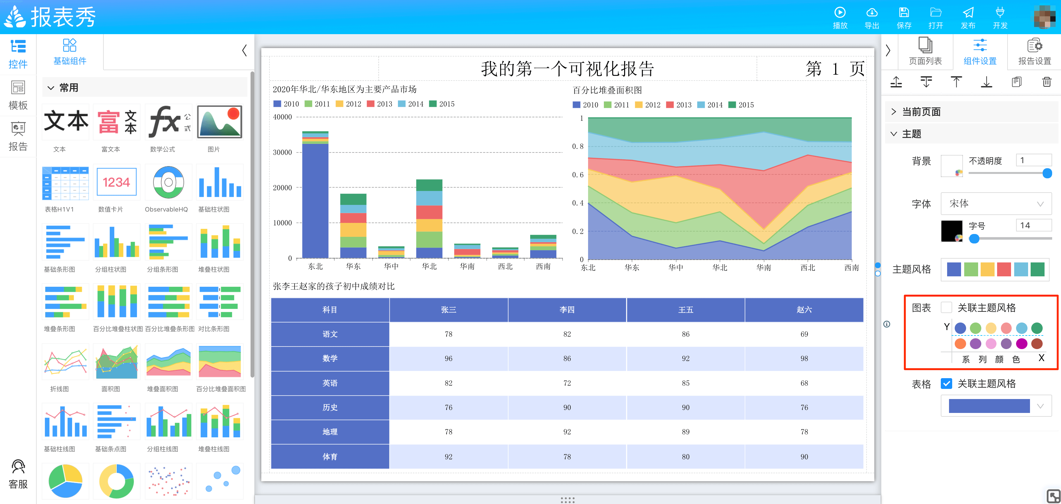This screenshot has height=504, width=1061.
Task: Click the move-to-top arrow icon
Action: tap(956, 82)
